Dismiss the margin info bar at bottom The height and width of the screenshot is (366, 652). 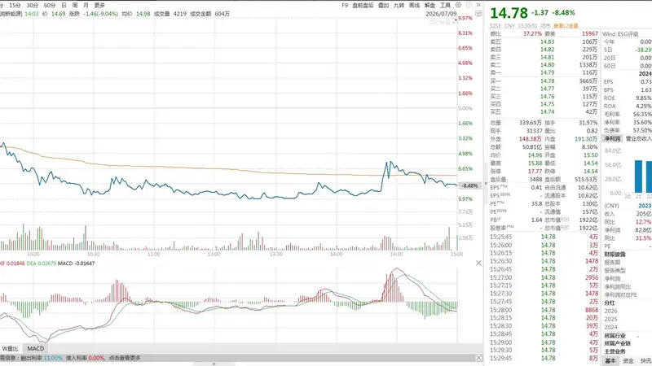pyautogui.click(x=478, y=358)
